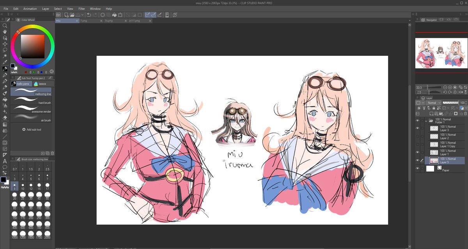
Task: Set brush size to 20
Action: [15, 196]
